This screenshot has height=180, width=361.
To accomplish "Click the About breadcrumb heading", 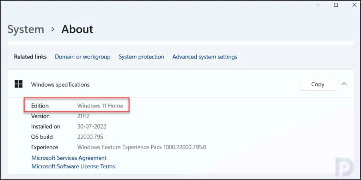I will click(77, 29).
